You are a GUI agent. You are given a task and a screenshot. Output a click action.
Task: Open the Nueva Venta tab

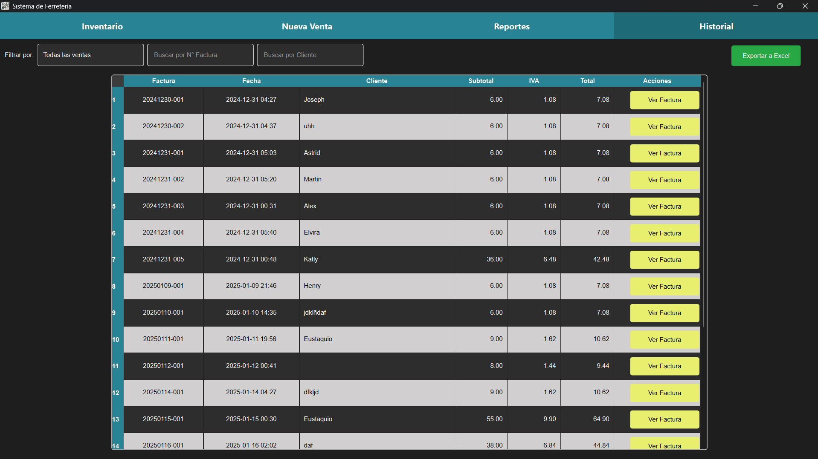[x=307, y=26]
